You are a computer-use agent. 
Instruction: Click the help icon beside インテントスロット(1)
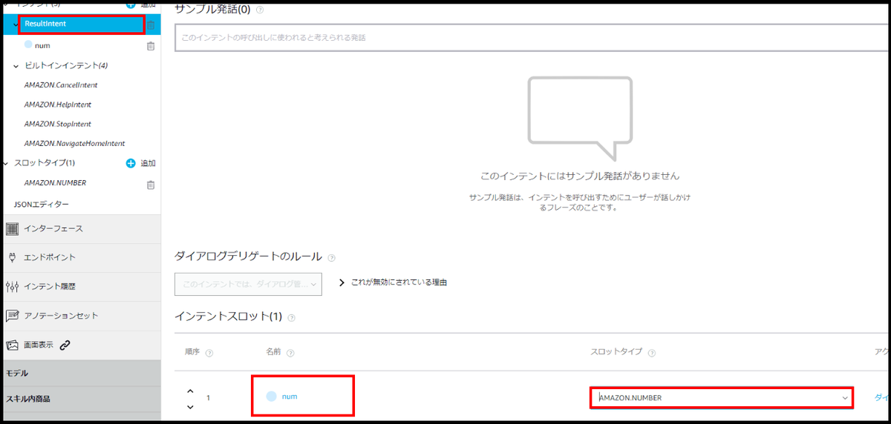click(291, 317)
